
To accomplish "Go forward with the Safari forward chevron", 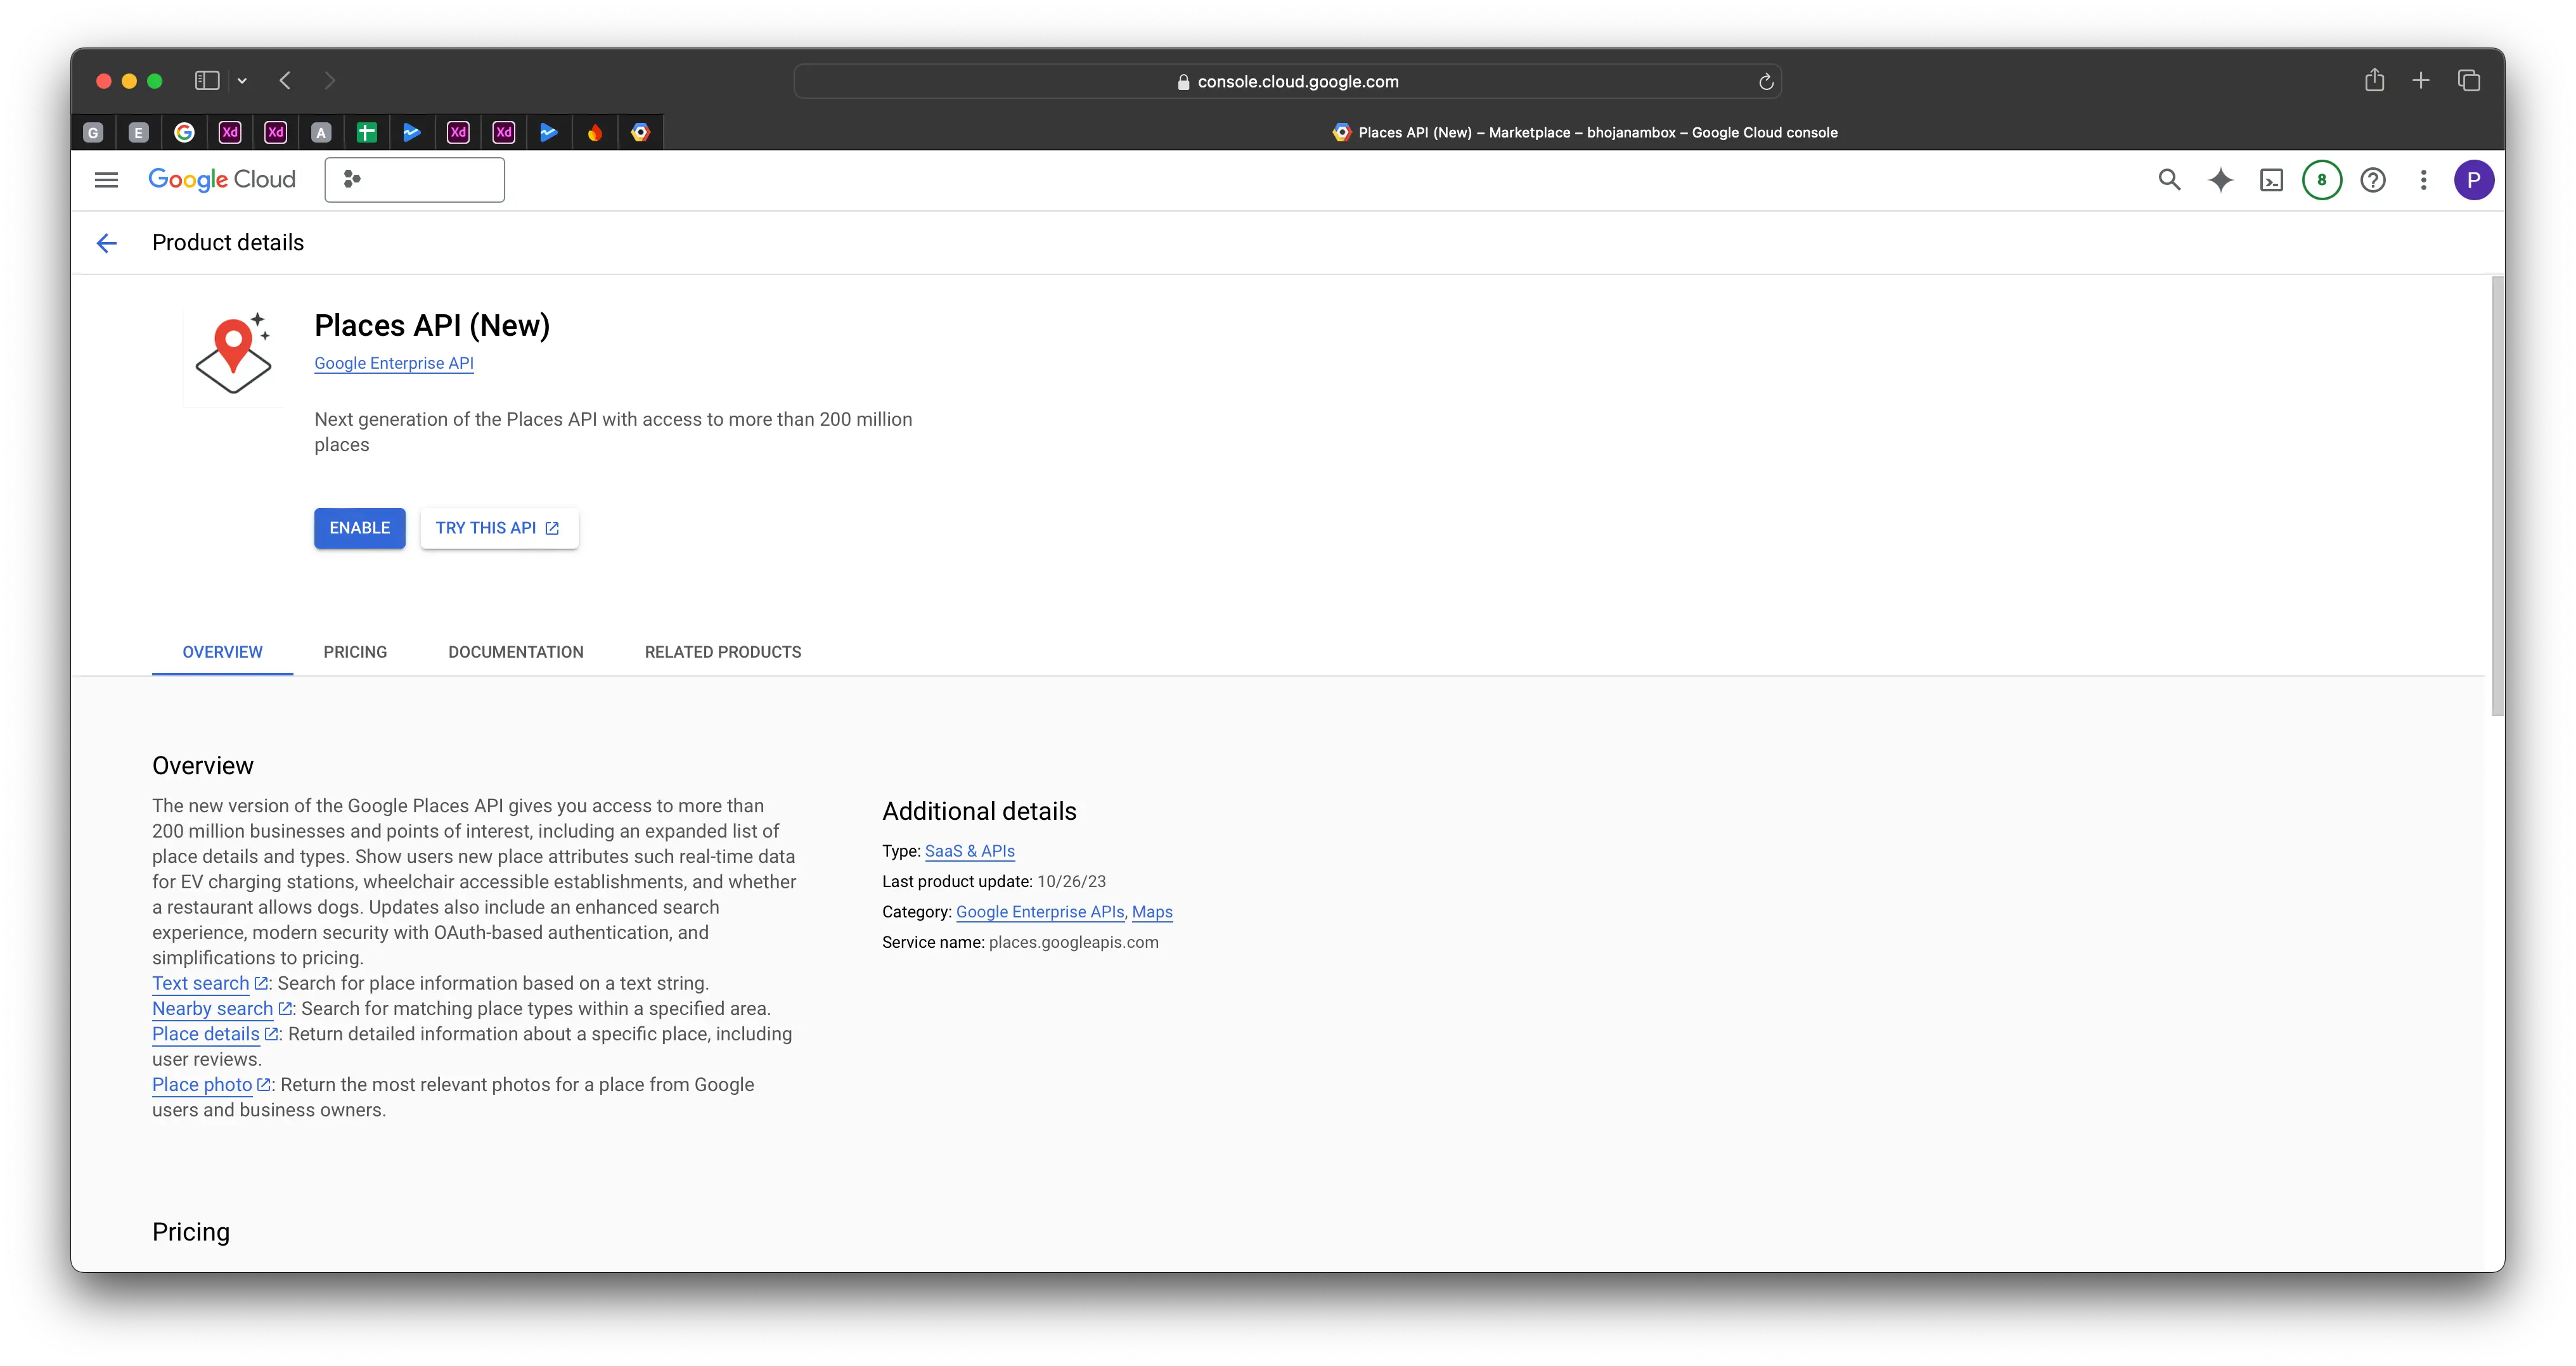I will (330, 80).
